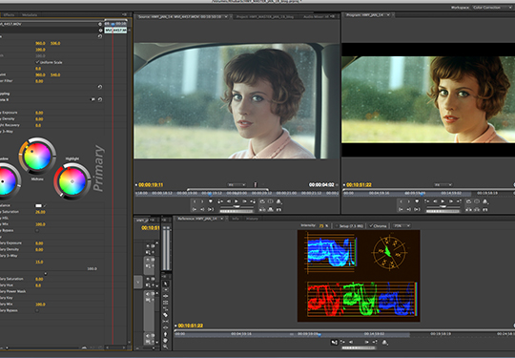
Task: Click the Source monitor jog shuttle slider
Action: [237, 207]
